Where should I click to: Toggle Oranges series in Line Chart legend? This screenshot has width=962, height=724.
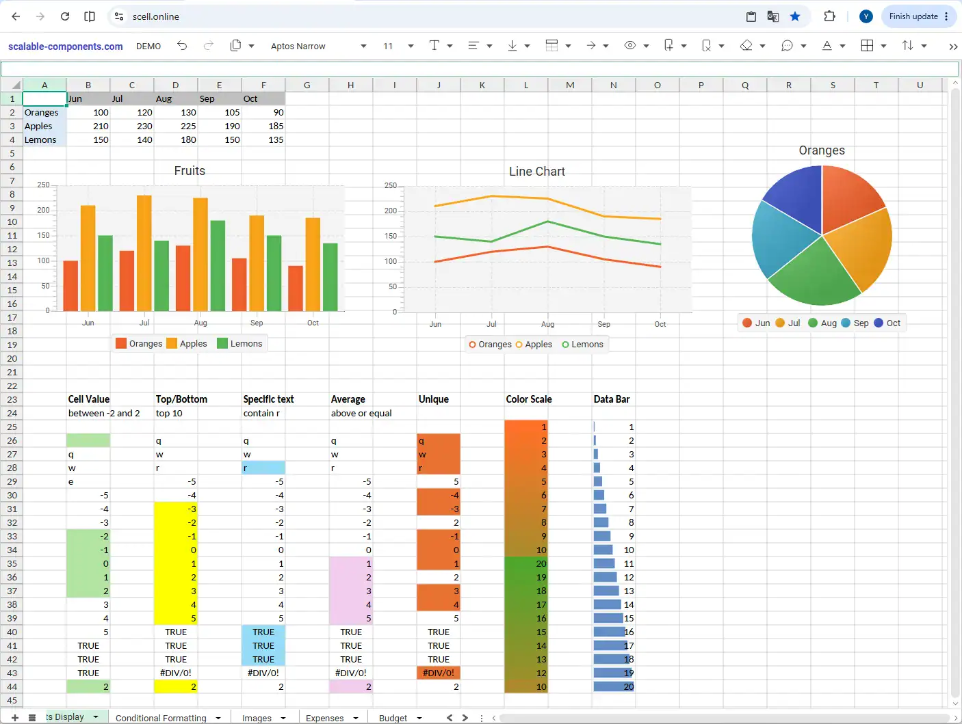click(x=490, y=345)
